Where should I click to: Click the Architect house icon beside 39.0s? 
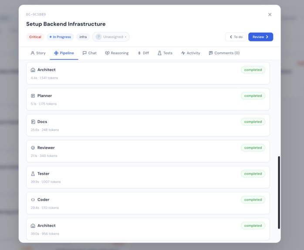(33, 226)
